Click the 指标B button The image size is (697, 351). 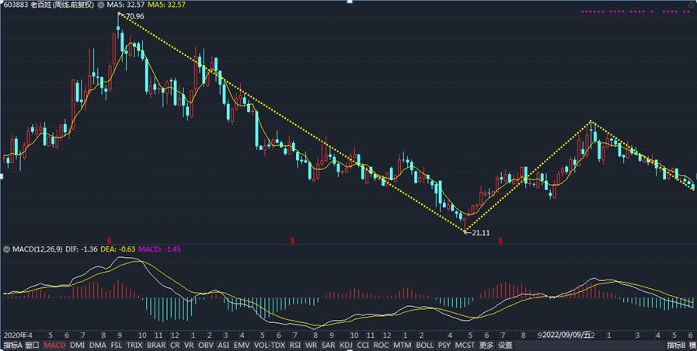[677, 346]
